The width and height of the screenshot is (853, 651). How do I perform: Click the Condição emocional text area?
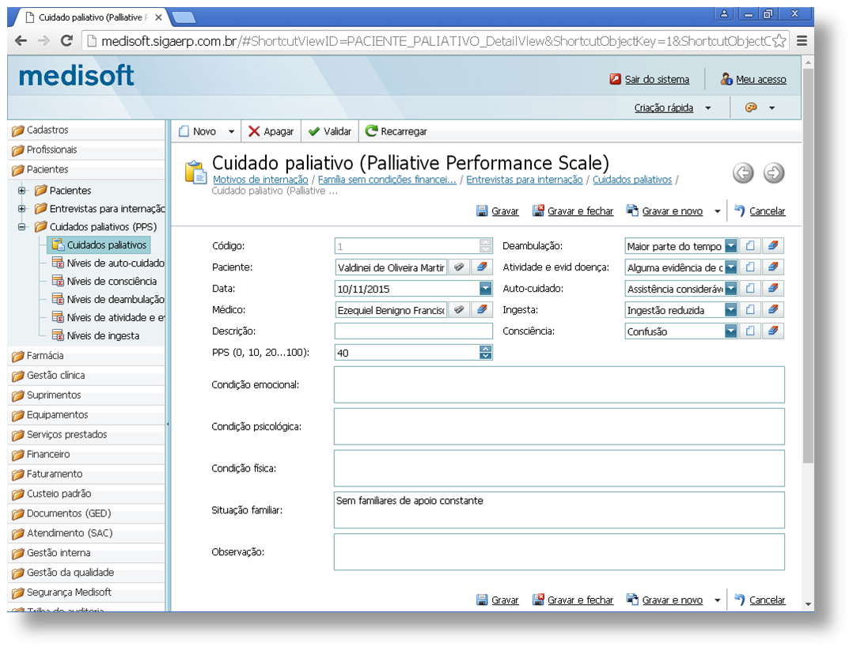pyautogui.click(x=559, y=384)
